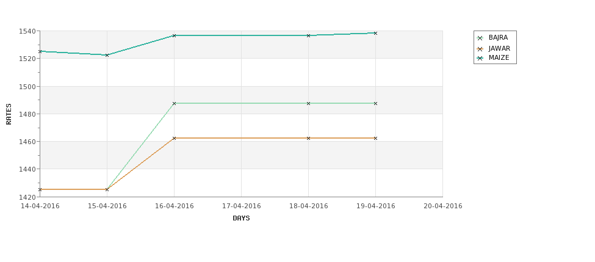Click the MAIZE legend marker icon
595x262 pixels.
tap(480, 58)
